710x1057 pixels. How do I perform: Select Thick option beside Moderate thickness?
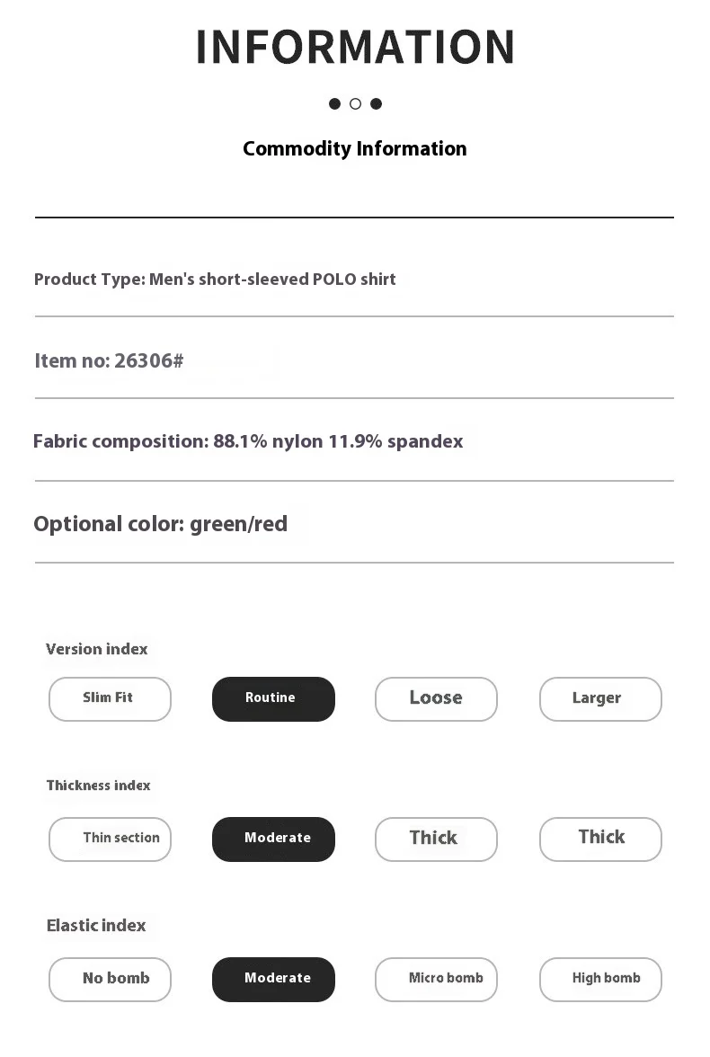[x=436, y=839]
